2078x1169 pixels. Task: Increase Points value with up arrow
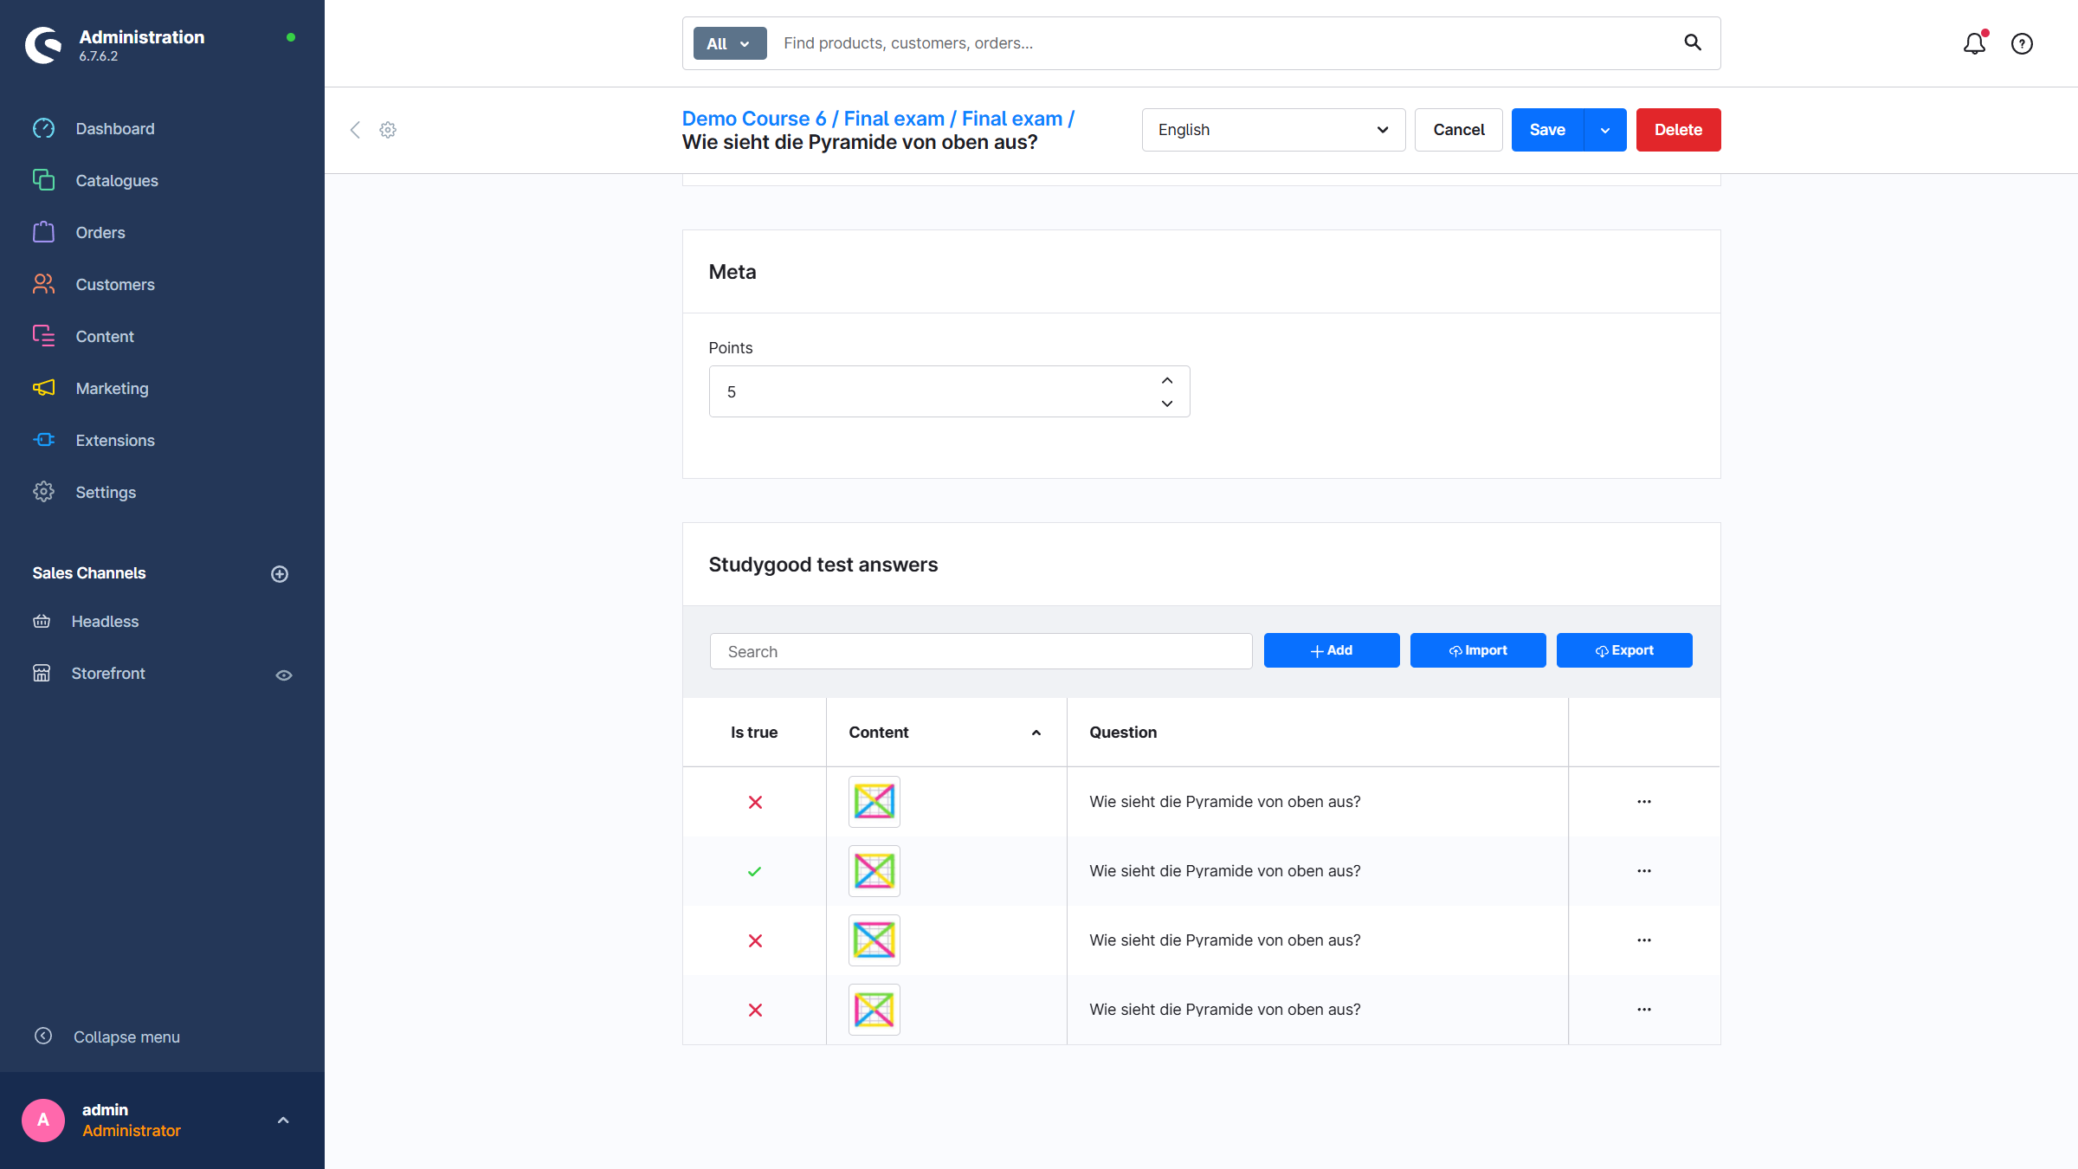coord(1167,381)
